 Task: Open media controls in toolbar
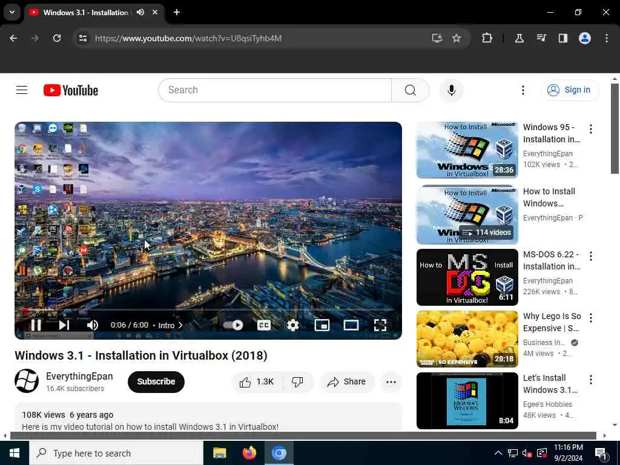pos(541,38)
